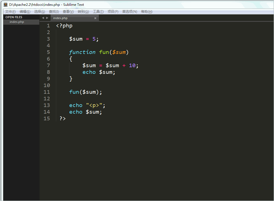Open the 查看(V) menu

point(68,12)
